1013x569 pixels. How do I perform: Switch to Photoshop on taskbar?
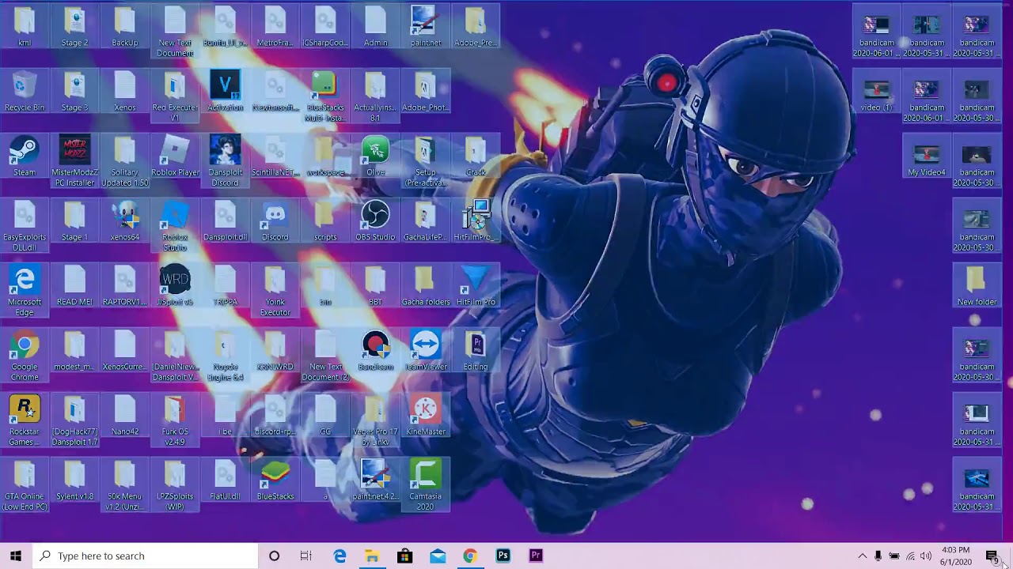coord(503,556)
